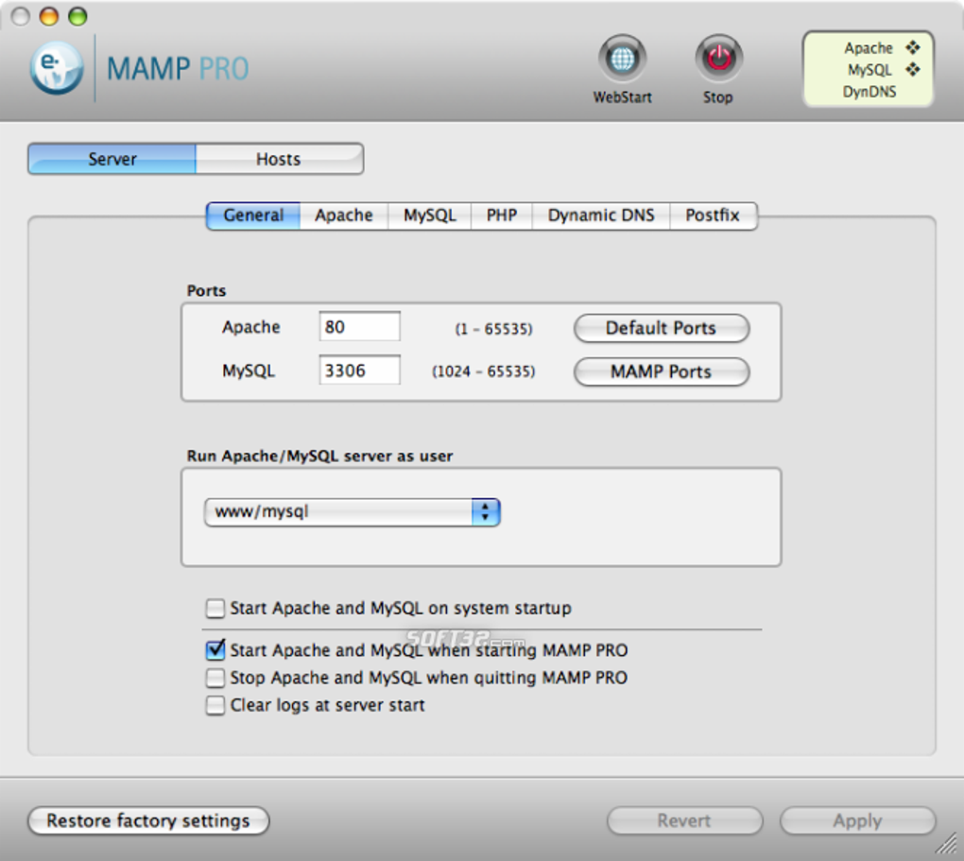This screenshot has height=861, width=964.
Task: Click the MAMP PRO elephant logo
Action: [x=57, y=68]
